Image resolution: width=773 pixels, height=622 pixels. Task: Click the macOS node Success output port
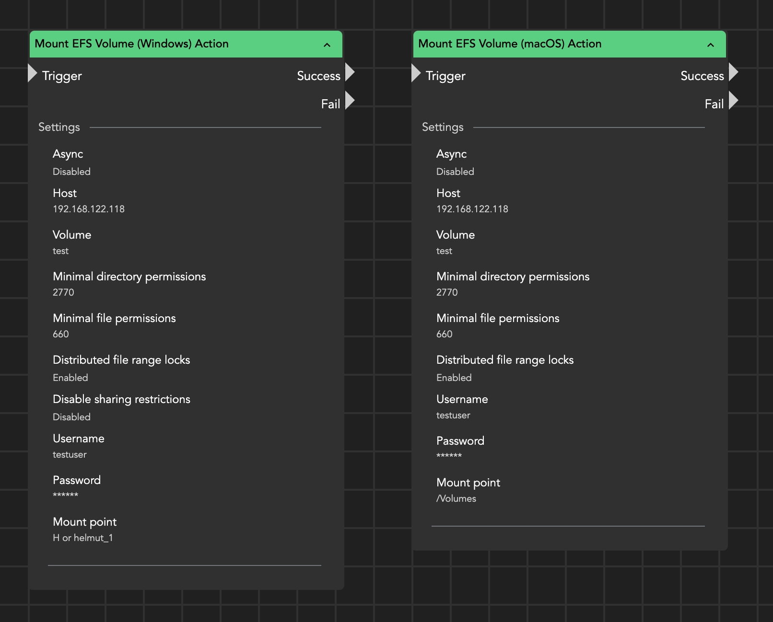pos(733,72)
